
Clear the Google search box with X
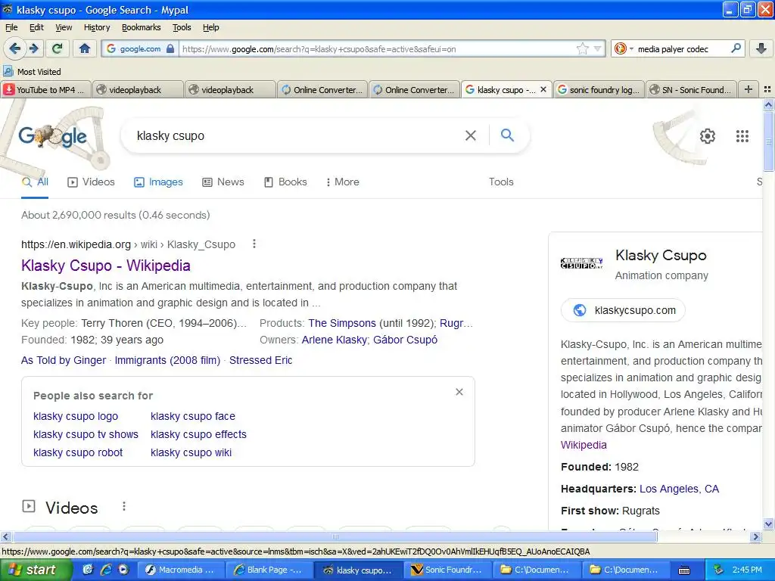(471, 135)
